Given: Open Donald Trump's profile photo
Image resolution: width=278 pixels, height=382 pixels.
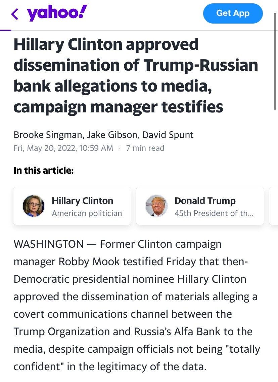Looking at the screenshot, I should point(156,206).
